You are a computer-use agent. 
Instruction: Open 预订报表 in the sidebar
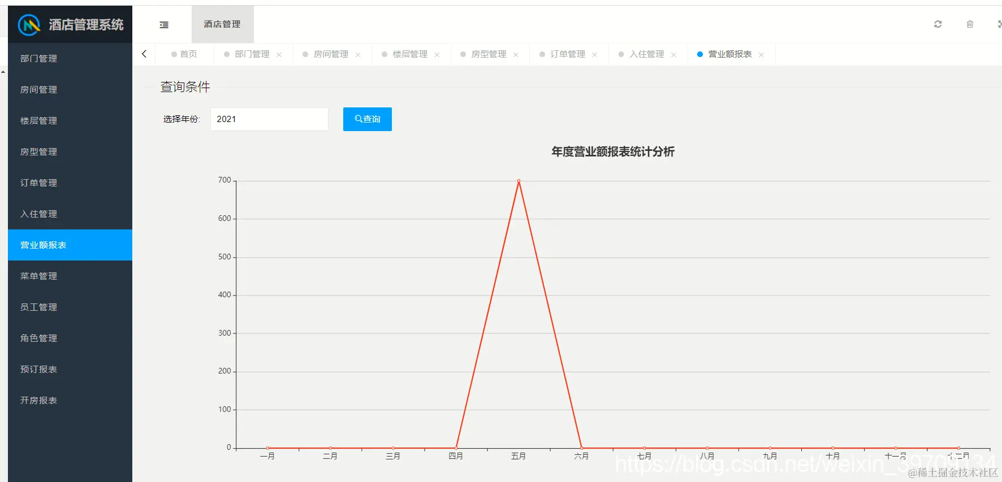70,369
